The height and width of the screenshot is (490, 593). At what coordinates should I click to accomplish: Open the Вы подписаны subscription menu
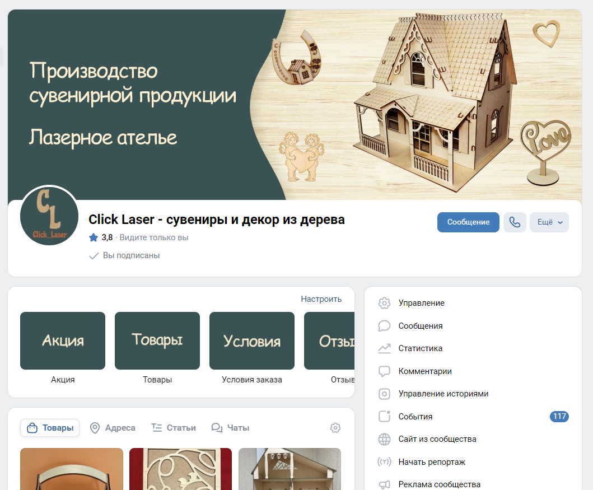(x=124, y=255)
